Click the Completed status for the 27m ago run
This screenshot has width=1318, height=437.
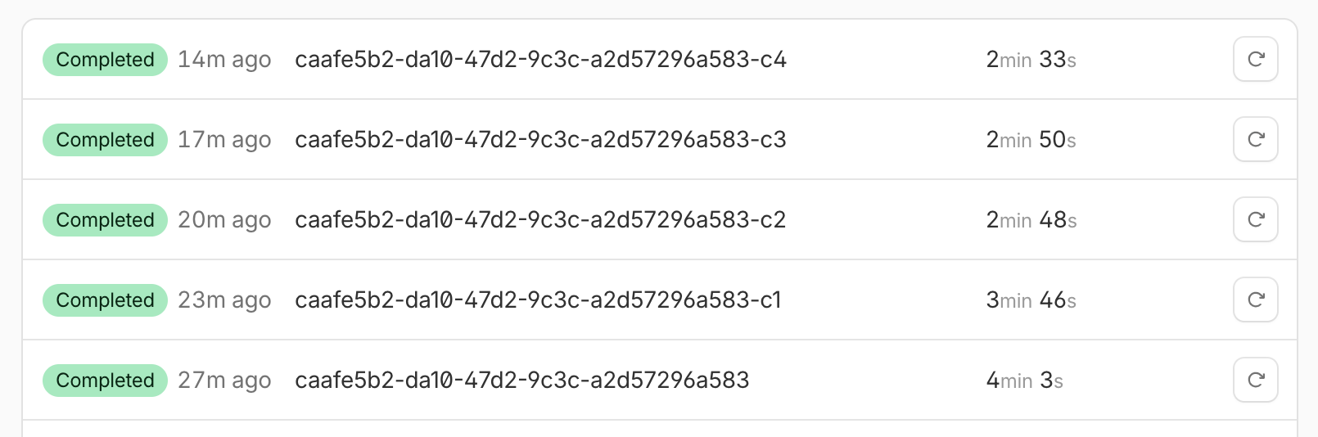click(105, 381)
